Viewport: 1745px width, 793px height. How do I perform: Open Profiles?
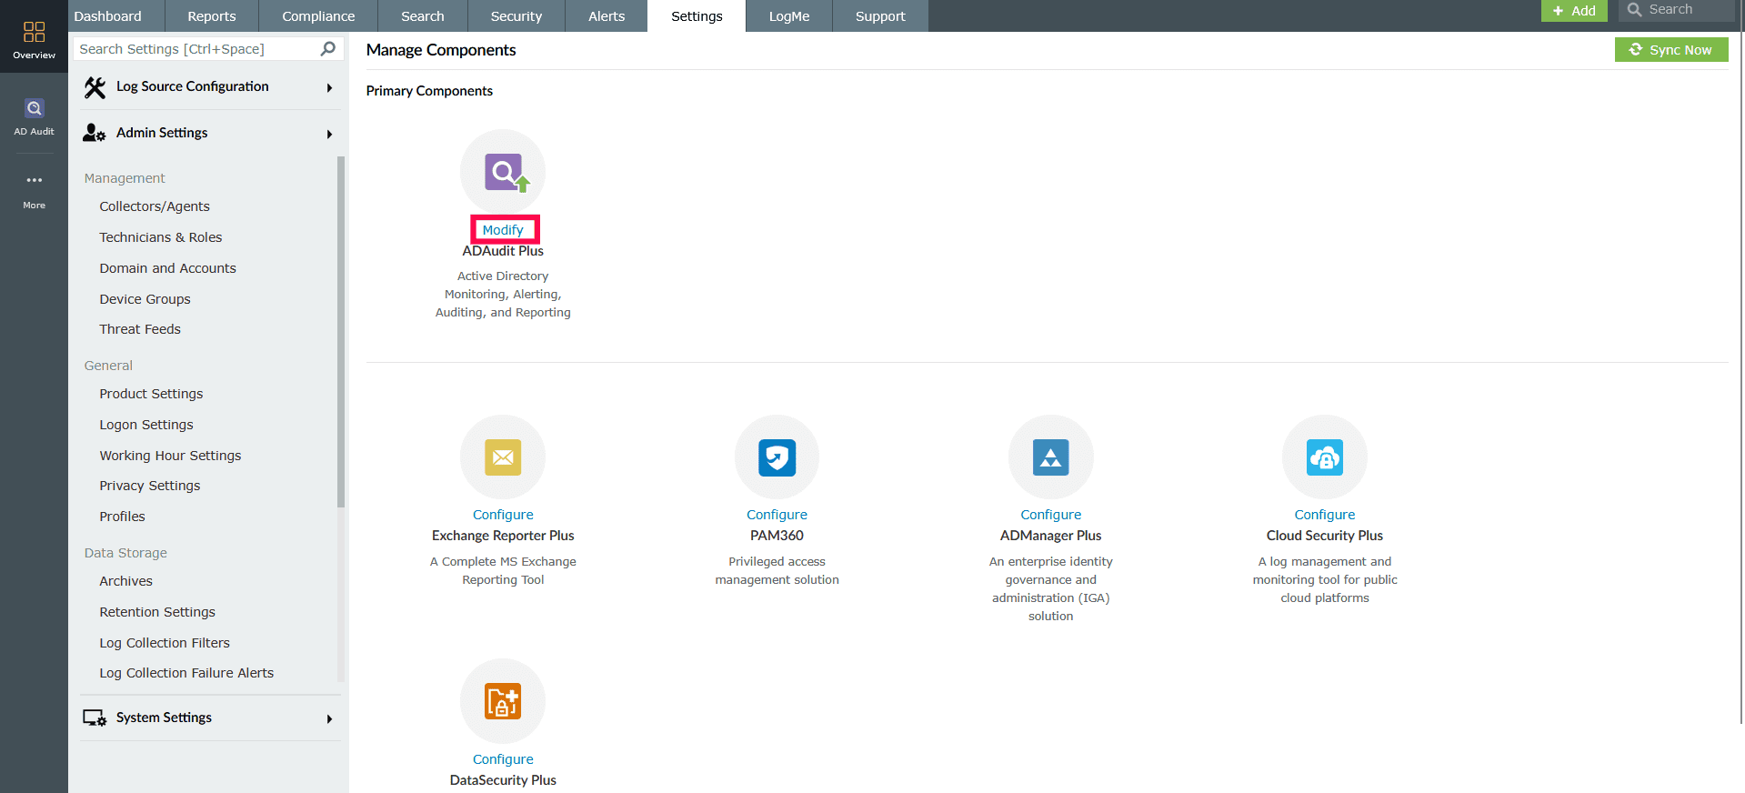point(123,517)
